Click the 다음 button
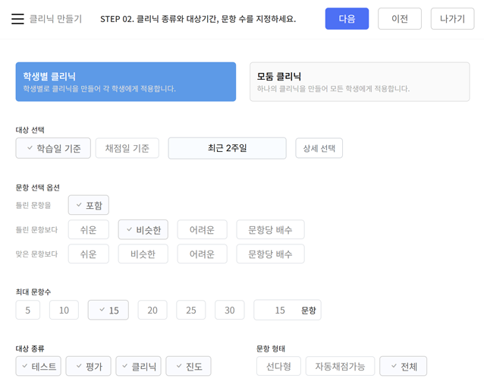484x388 pixels. click(347, 19)
